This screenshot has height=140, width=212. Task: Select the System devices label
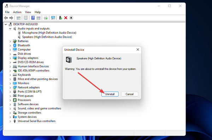(27, 117)
